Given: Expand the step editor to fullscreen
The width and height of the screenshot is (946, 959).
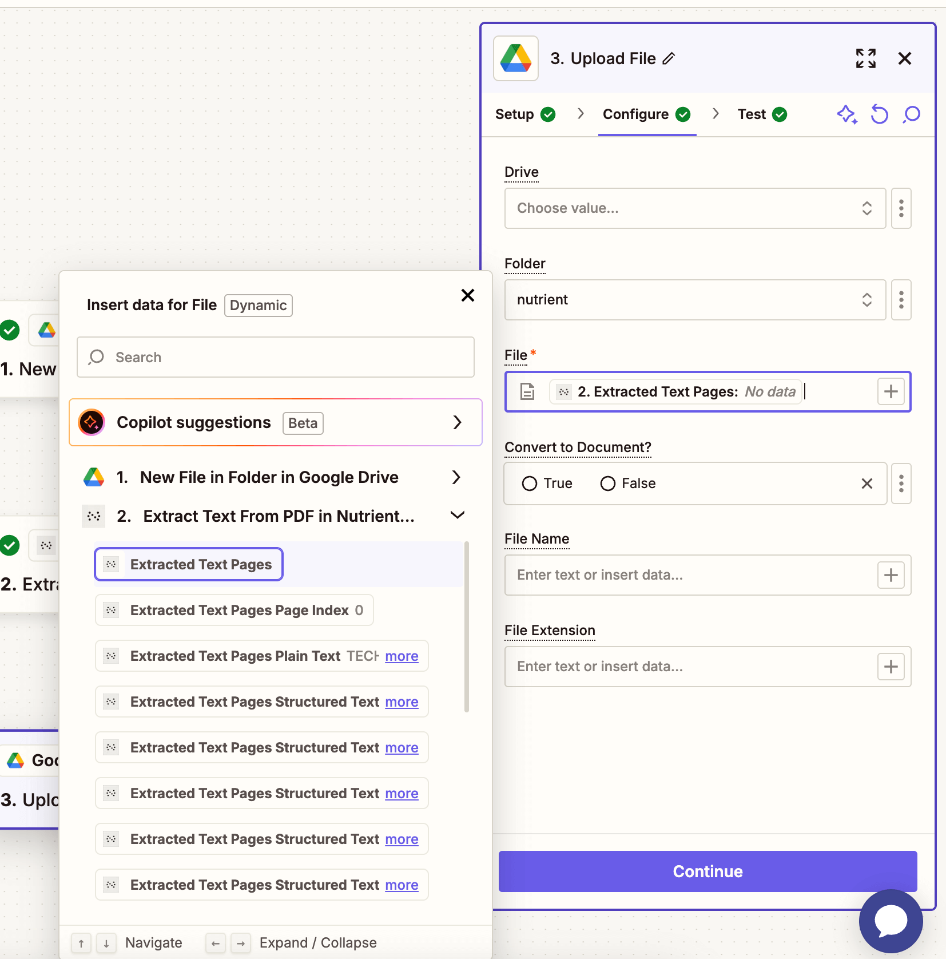Looking at the screenshot, I should click(x=865, y=58).
